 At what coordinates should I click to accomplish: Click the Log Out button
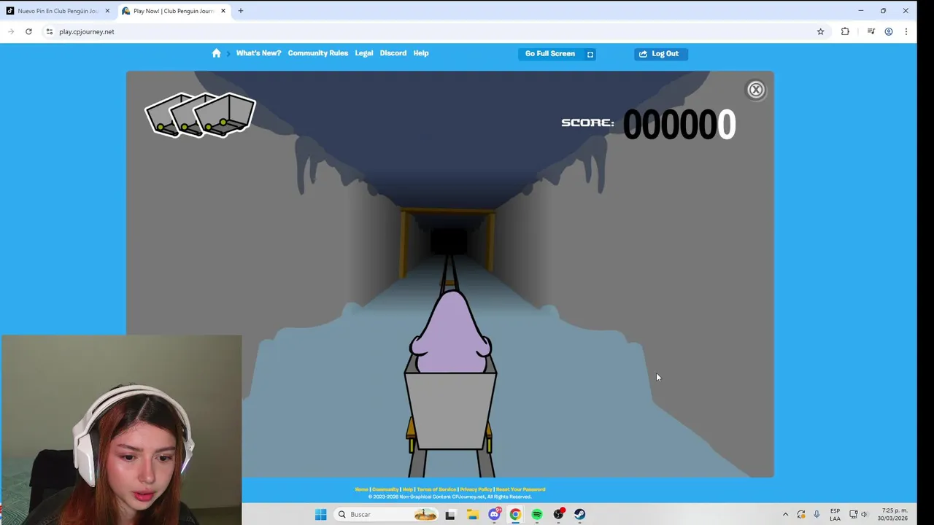(660, 53)
